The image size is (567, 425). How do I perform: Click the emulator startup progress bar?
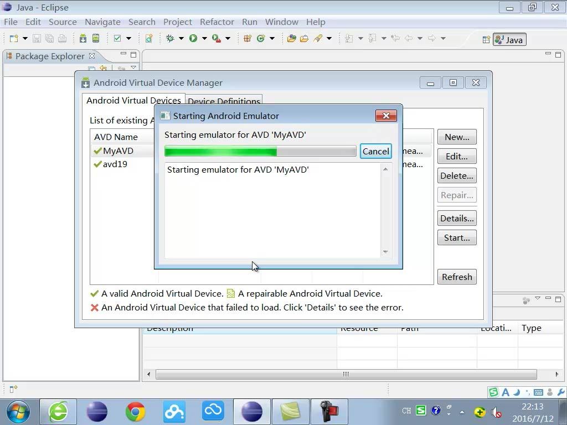[x=260, y=151]
